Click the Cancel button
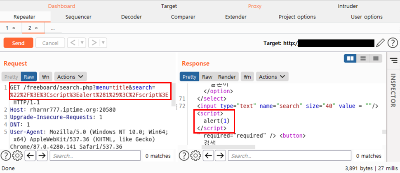Viewport: 400px width, 173px height. pos(50,43)
